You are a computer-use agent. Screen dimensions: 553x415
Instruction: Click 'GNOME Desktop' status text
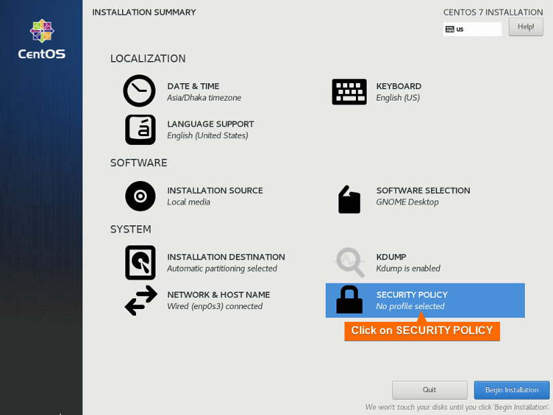408,202
